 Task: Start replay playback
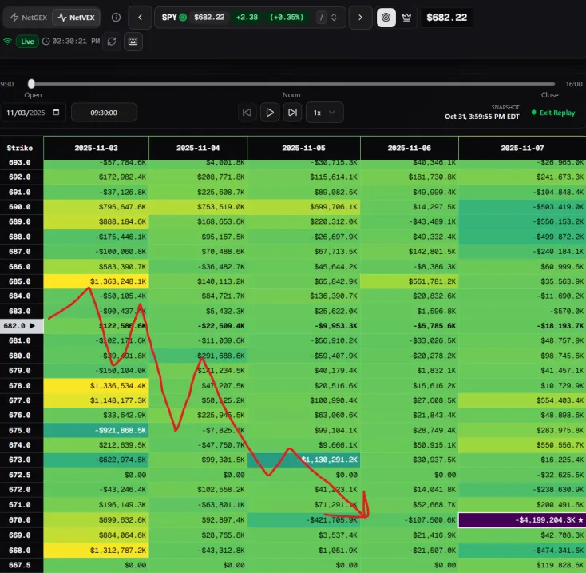click(270, 112)
